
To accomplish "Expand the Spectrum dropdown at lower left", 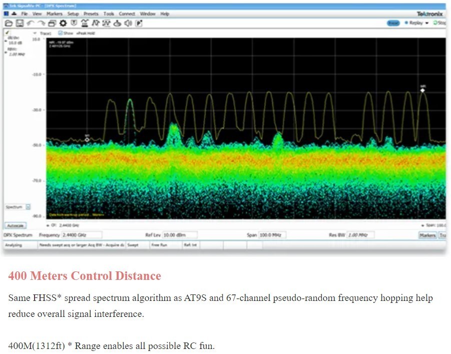I will (x=28, y=207).
